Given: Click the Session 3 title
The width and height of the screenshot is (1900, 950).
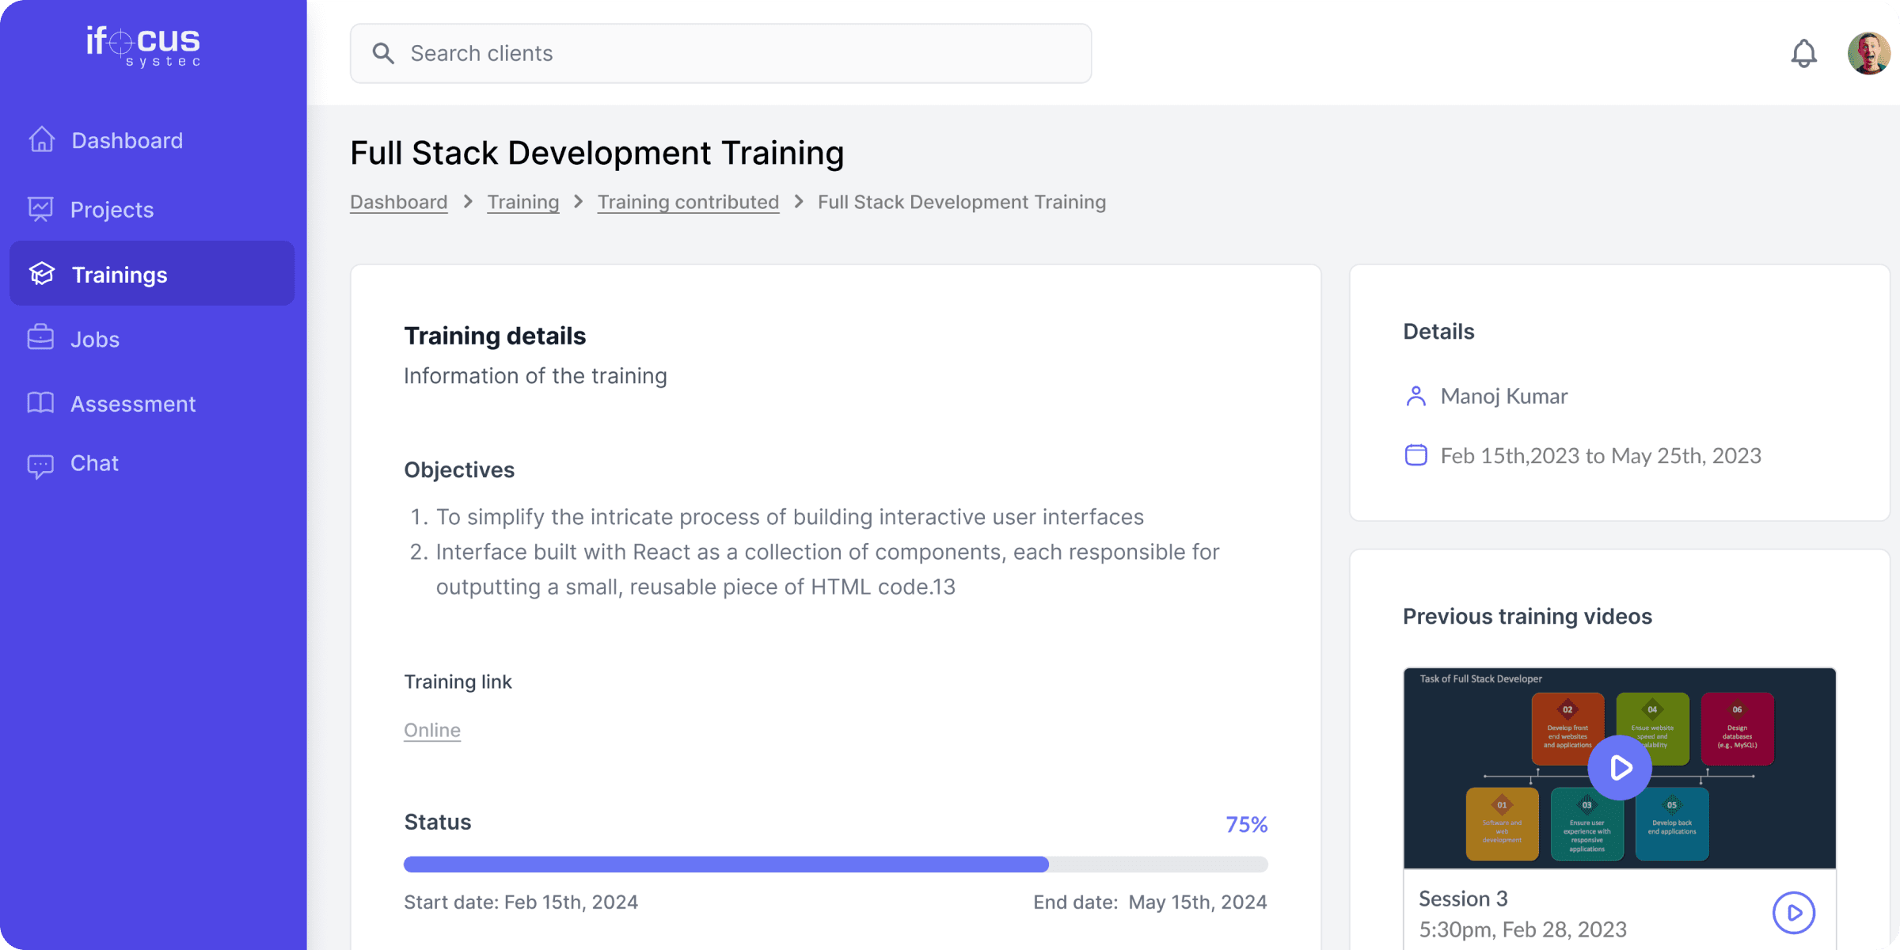Looking at the screenshot, I should click(1463, 899).
